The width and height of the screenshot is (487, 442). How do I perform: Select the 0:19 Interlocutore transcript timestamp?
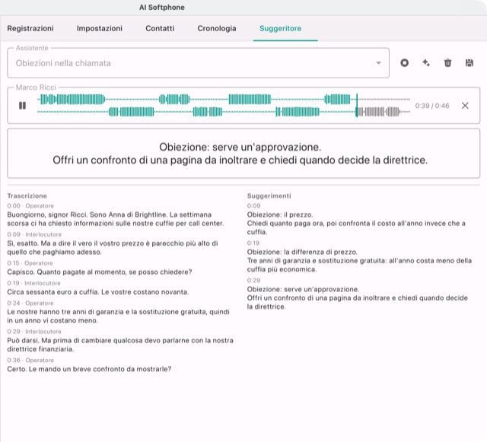coord(33,283)
